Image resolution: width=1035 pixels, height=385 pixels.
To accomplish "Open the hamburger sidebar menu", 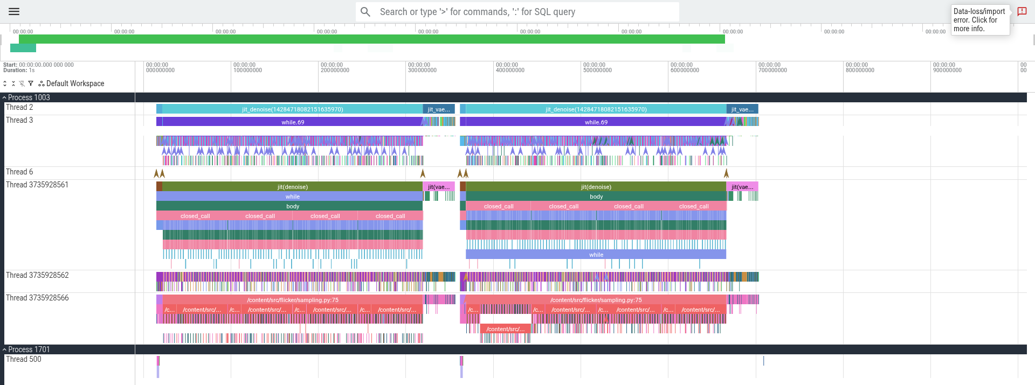I will [x=14, y=11].
